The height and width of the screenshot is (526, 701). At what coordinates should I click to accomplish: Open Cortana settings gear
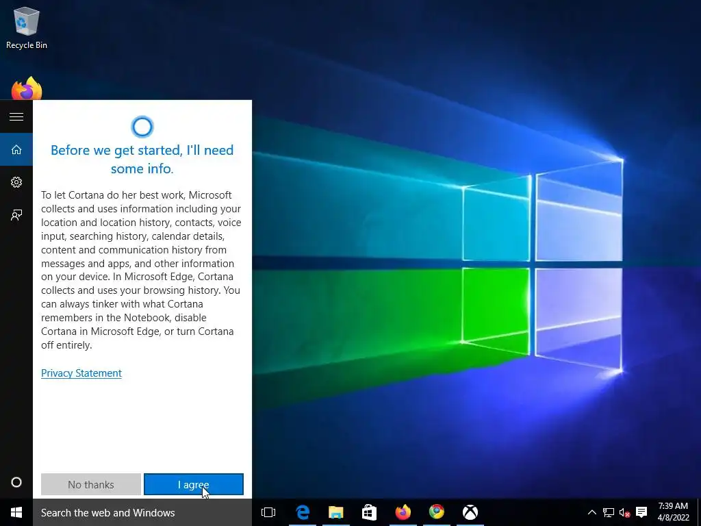click(x=16, y=182)
